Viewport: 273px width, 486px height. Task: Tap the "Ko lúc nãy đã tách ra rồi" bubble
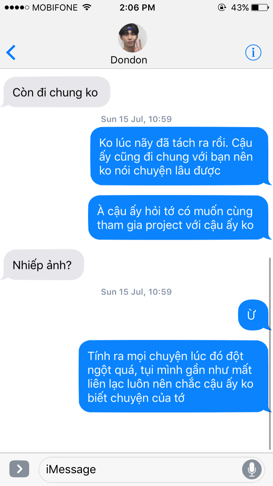[181, 156]
